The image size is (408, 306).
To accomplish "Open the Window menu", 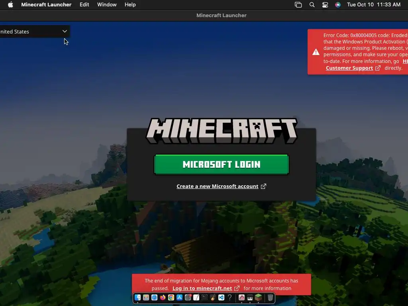I will click(x=107, y=5).
